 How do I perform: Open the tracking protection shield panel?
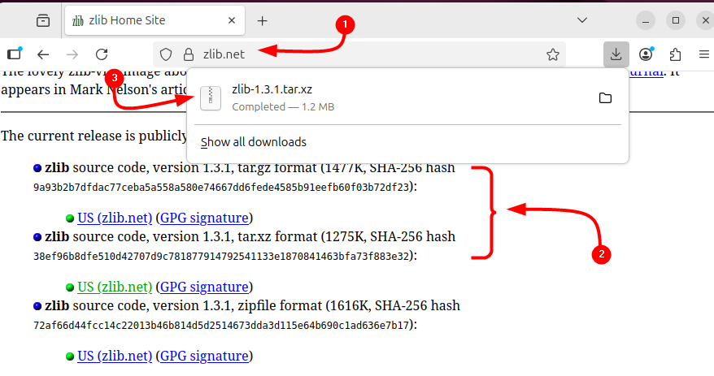click(166, 54)
